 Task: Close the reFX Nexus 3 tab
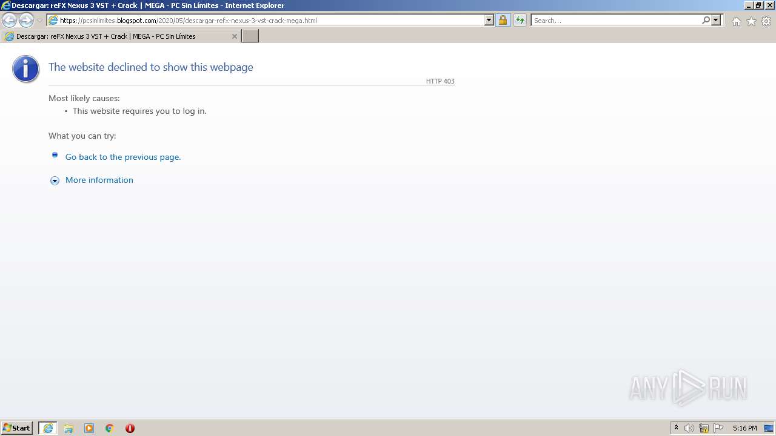[x=235, y=36]
